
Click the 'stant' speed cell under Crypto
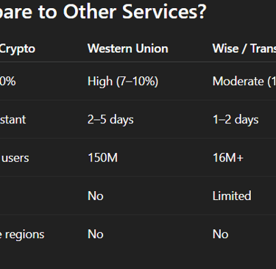point(13,120)
